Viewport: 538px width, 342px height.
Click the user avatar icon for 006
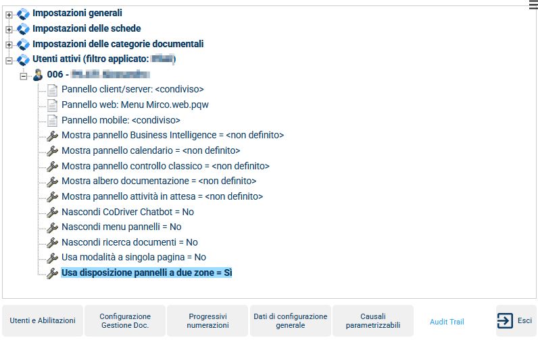pos(38,75)
